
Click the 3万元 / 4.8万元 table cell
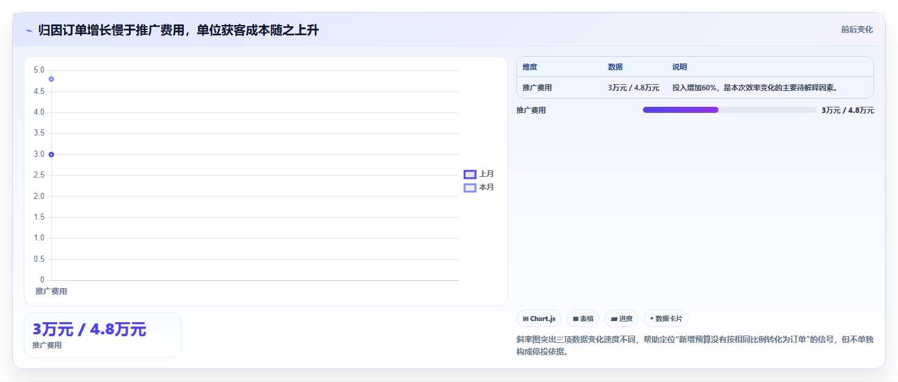click(x=634, y=88)
